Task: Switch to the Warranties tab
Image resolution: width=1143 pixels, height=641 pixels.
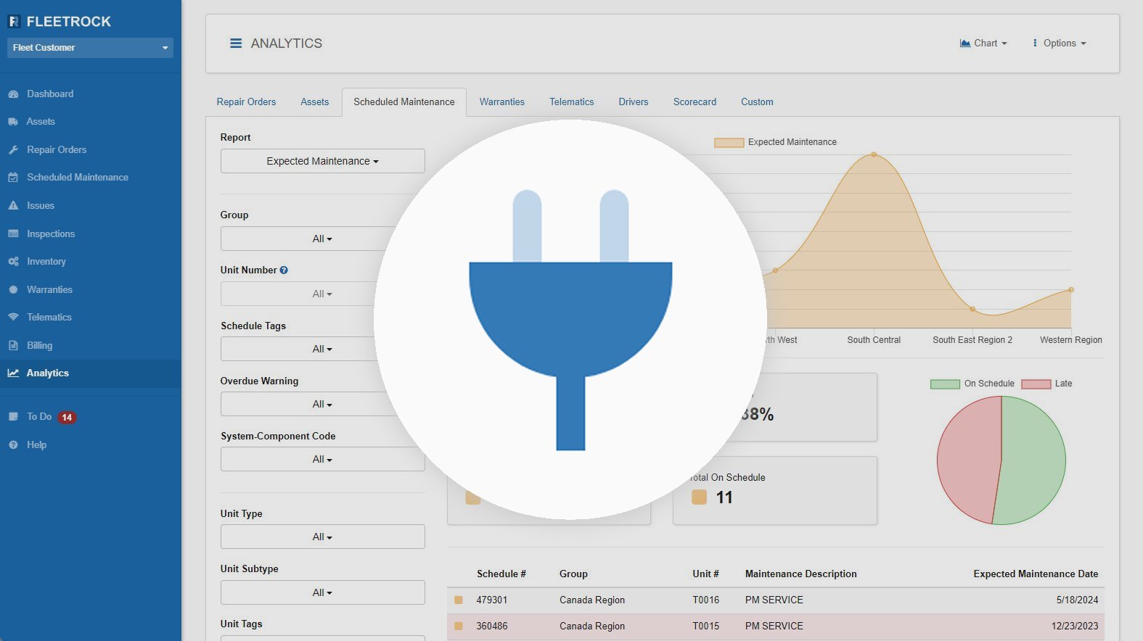Action: pos(501,102)
